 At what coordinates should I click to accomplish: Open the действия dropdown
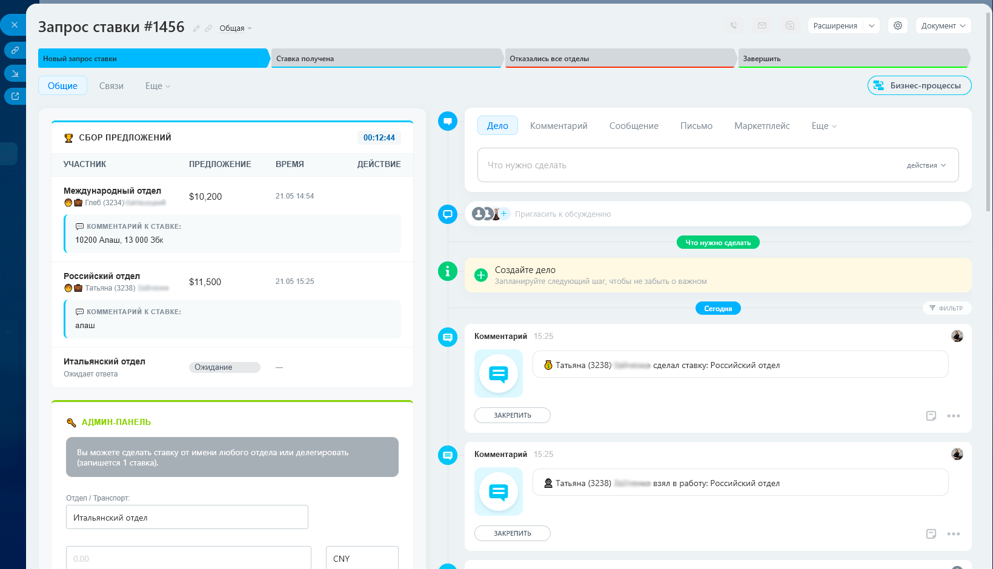click(926, 165)
